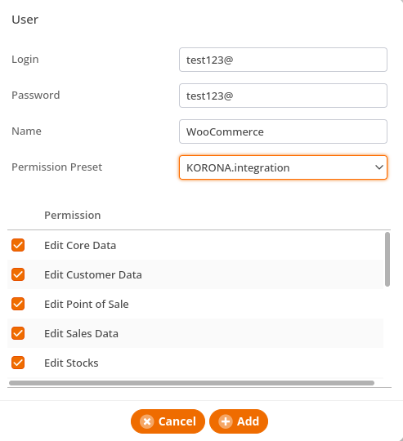This screenshot has height=441, width=403.
Task: Select the Edit Stocks row label
Action: [71, 363]
